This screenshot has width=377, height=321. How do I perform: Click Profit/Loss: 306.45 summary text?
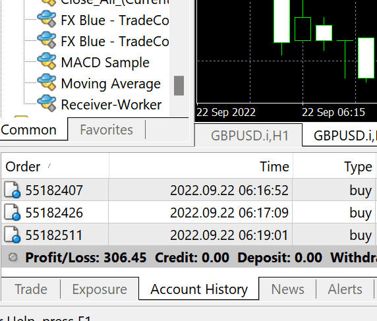point(86,258)
